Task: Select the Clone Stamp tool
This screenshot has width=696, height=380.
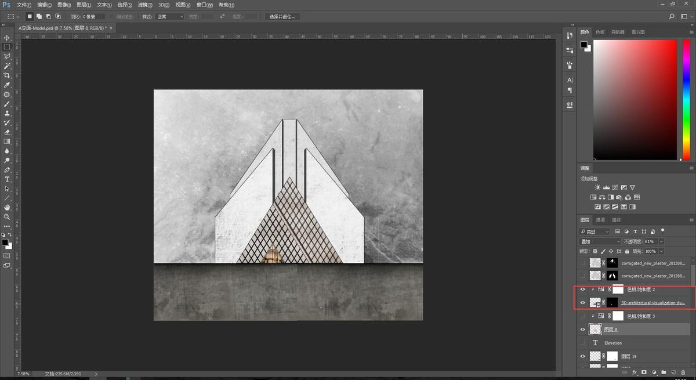Action: 7,113
